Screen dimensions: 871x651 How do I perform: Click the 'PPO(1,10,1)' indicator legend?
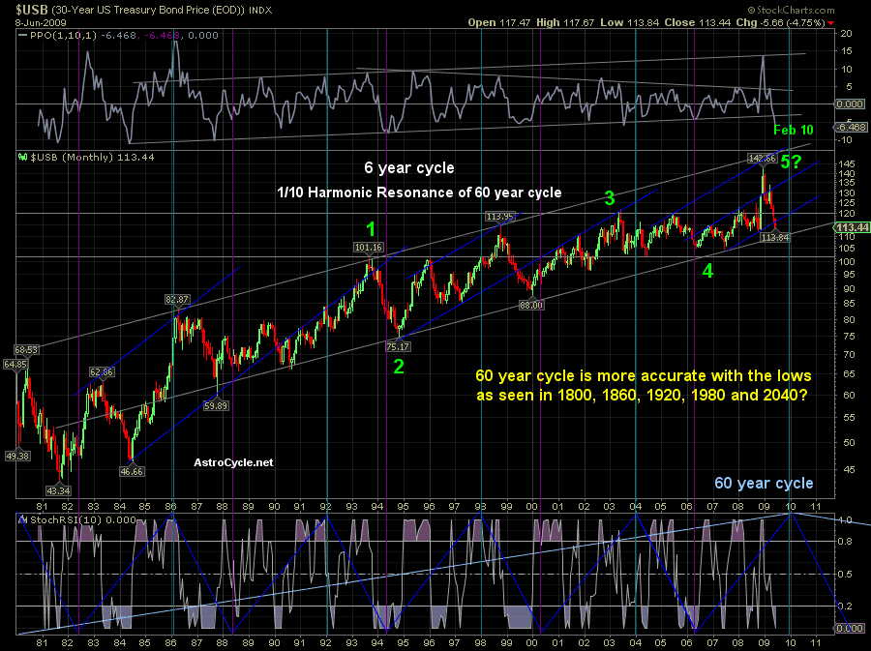point(65,36)
